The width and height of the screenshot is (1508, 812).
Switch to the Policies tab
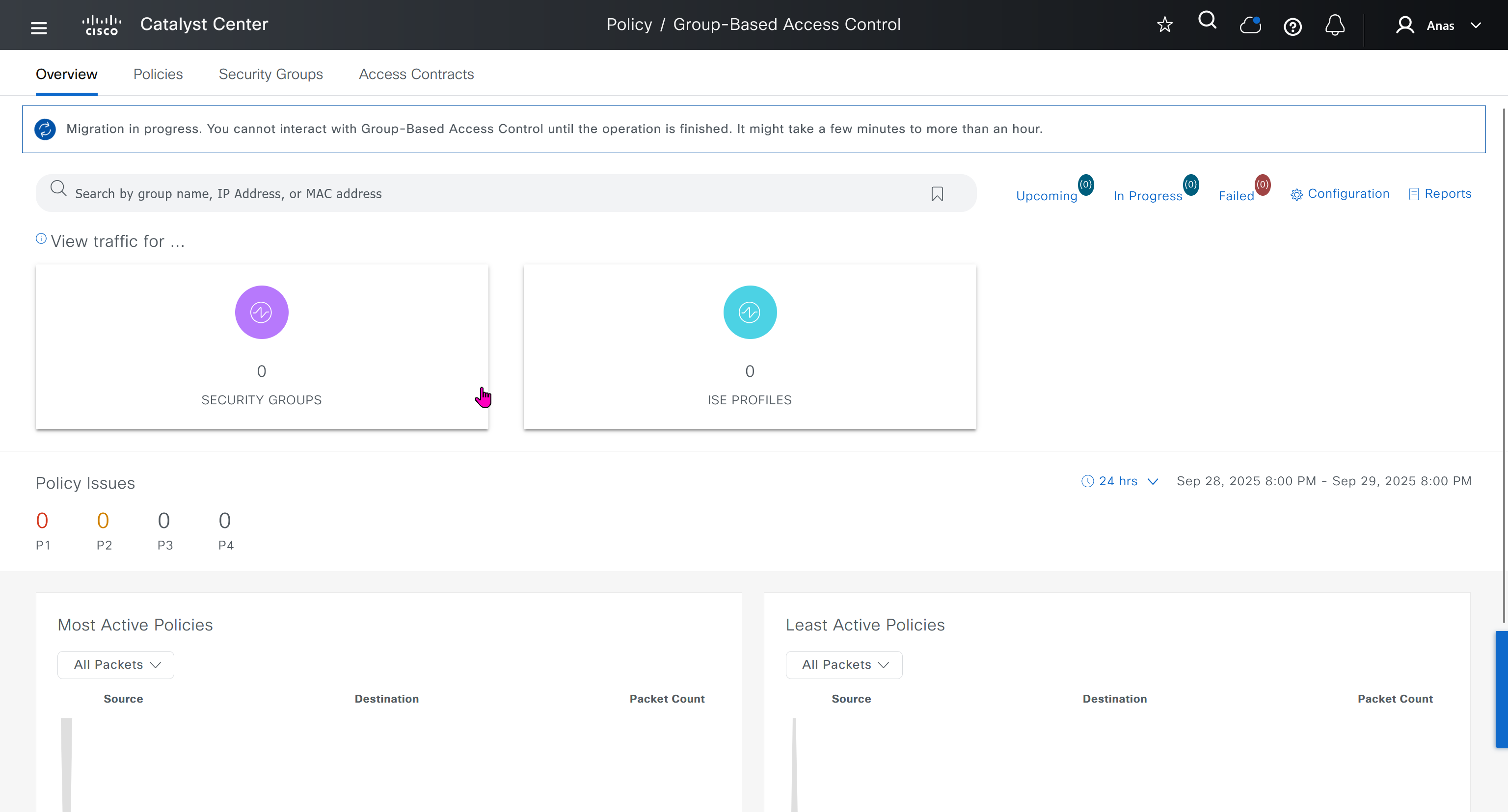click(x=158, y=74)
